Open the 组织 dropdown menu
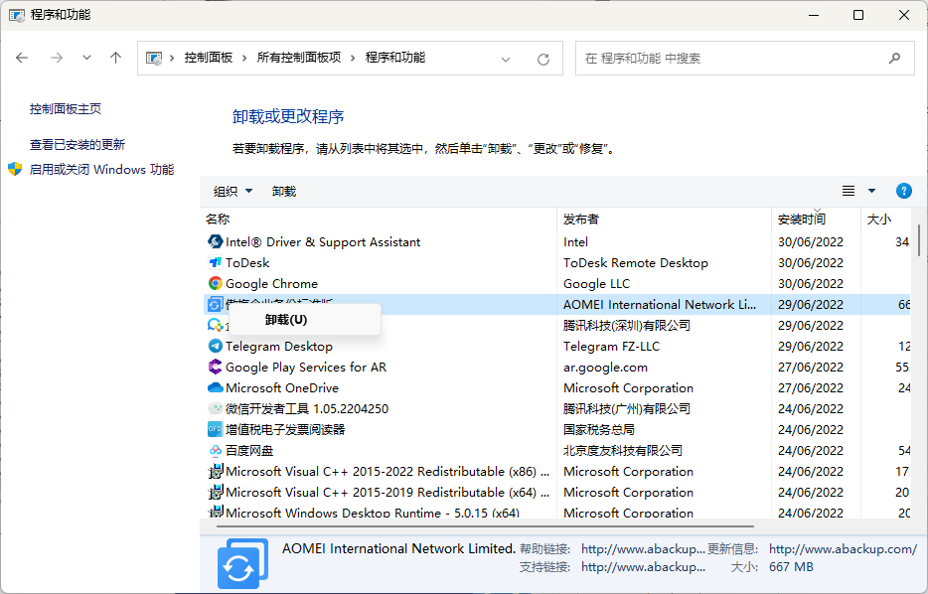 tap(233, 191)
